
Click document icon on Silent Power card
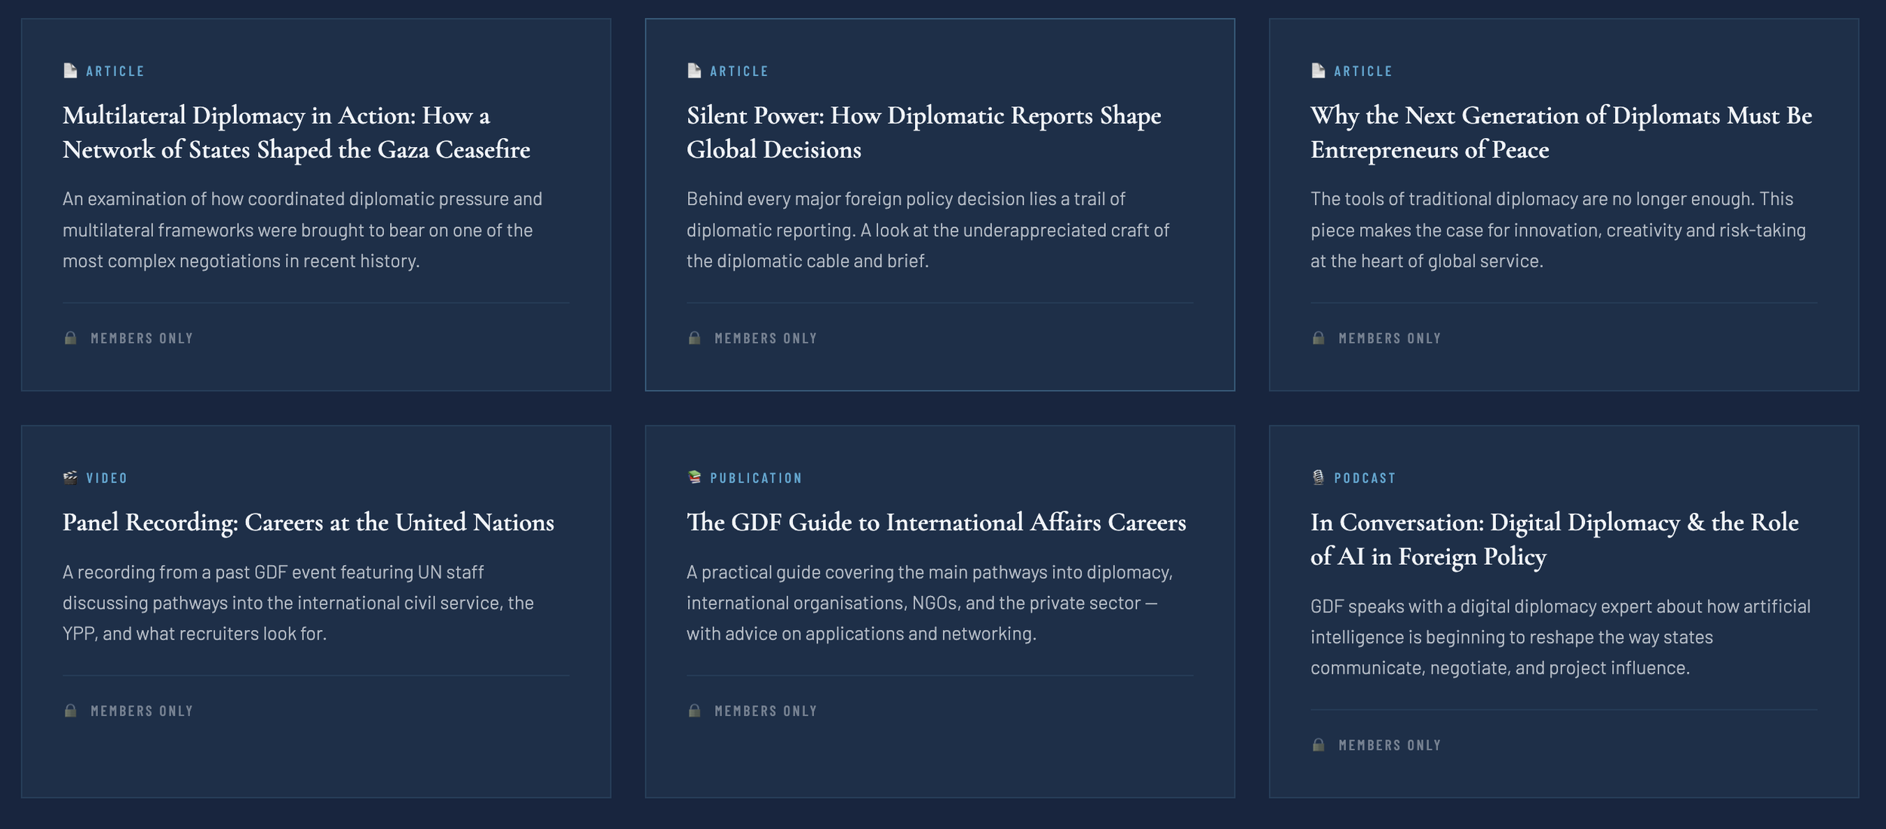(694, 71)
